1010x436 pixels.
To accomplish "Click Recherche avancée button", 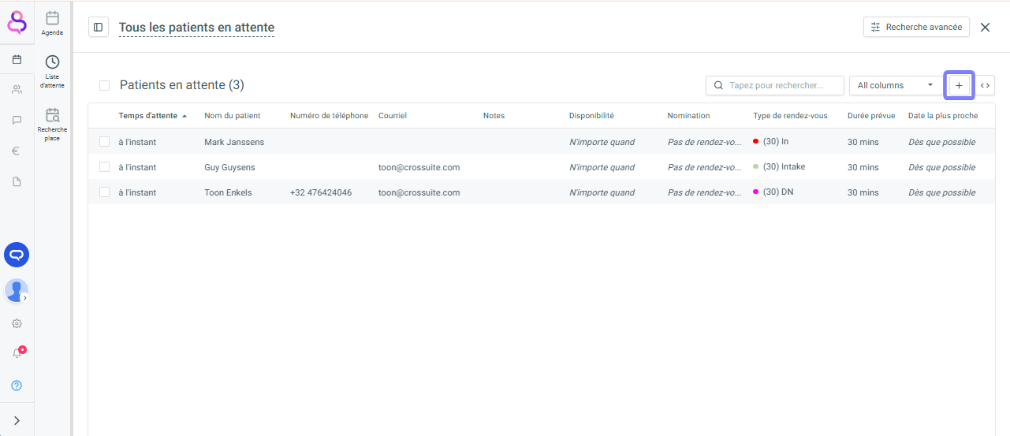I will point(916,28).
